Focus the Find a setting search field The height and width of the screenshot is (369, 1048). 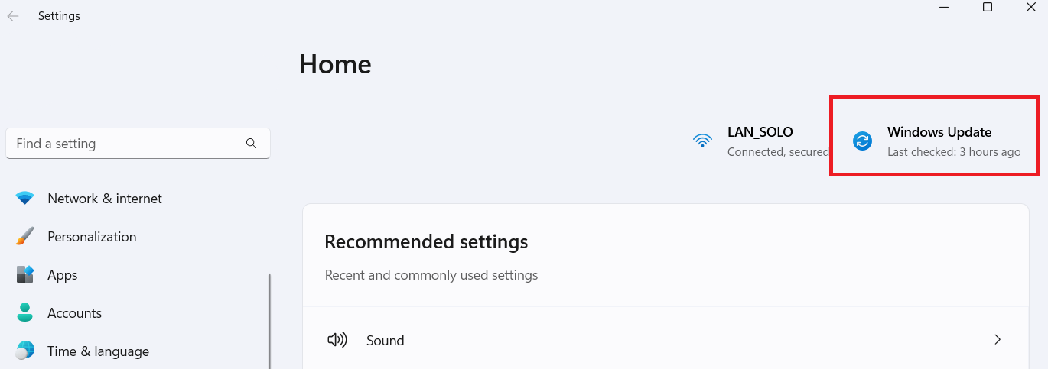pos(126,144)
